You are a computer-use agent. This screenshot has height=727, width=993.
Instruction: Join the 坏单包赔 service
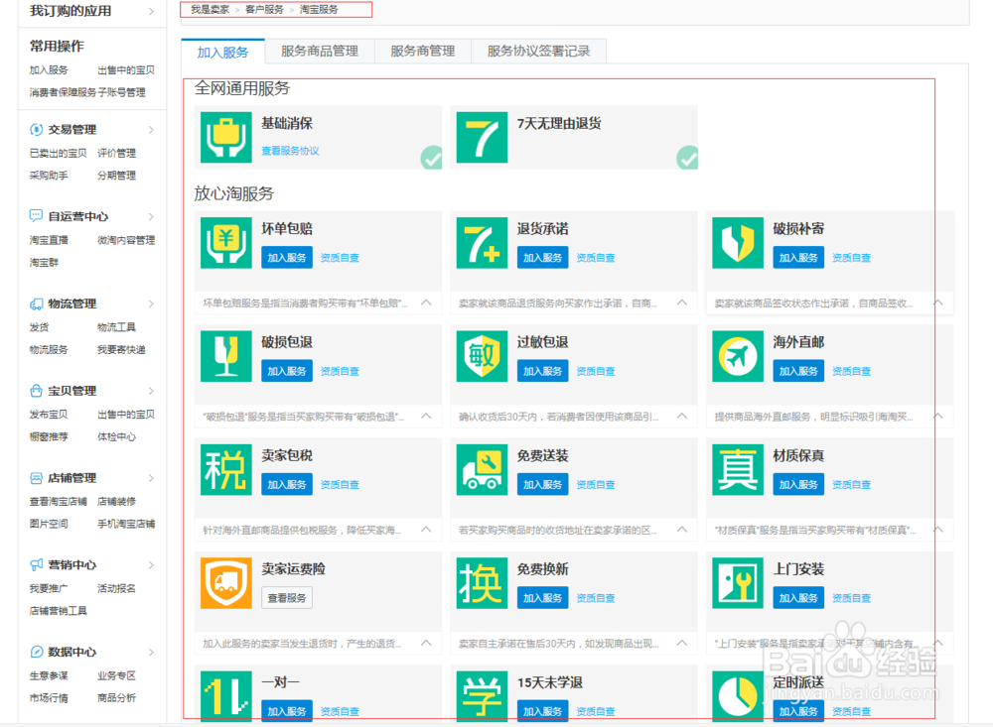[287, 258]
